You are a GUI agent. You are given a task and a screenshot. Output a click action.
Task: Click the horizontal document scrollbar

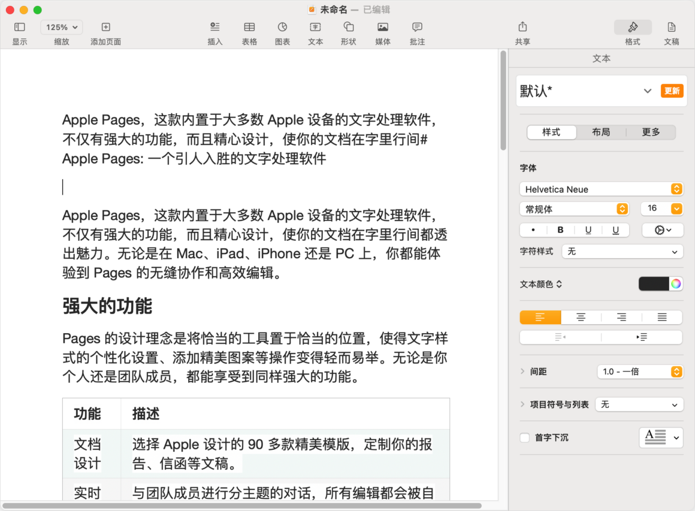(242, 506)
